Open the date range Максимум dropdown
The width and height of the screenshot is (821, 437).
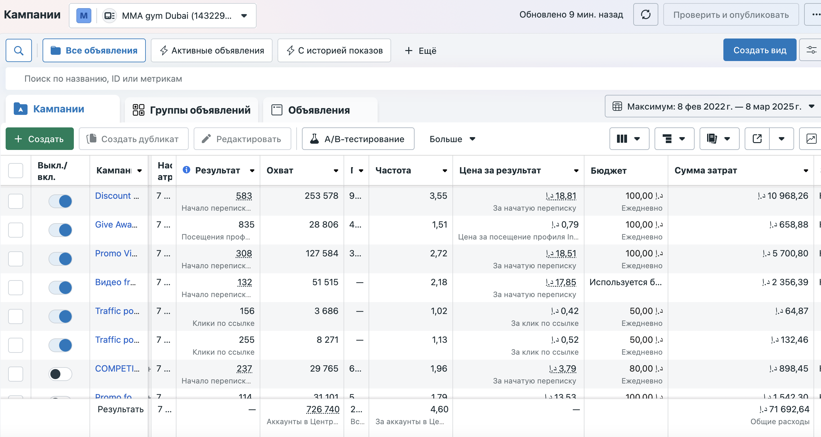pyautogui.click(x=713, y=106)
